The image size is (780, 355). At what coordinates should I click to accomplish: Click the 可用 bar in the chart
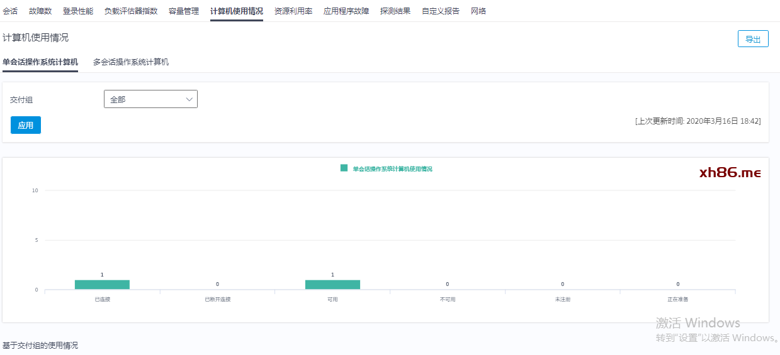pos(332,285)
